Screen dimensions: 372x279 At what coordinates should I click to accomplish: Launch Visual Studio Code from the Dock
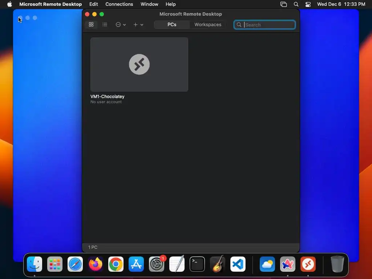click(238, 264)
